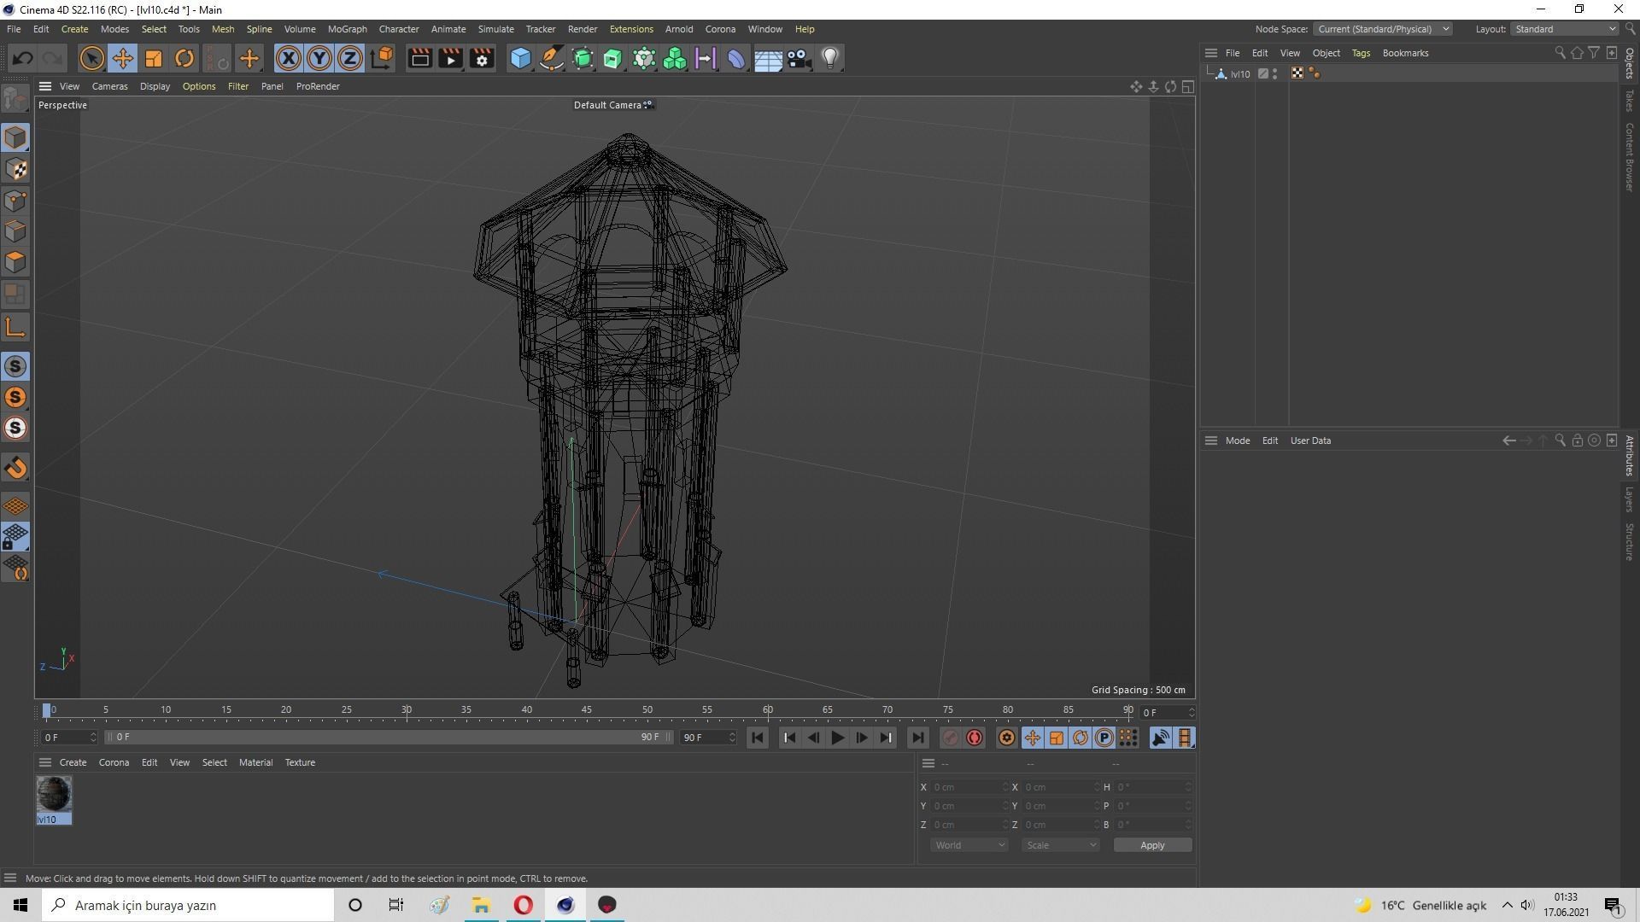Enable Axis mode L icon
The image size is (1640, 922).
(15, 327)
